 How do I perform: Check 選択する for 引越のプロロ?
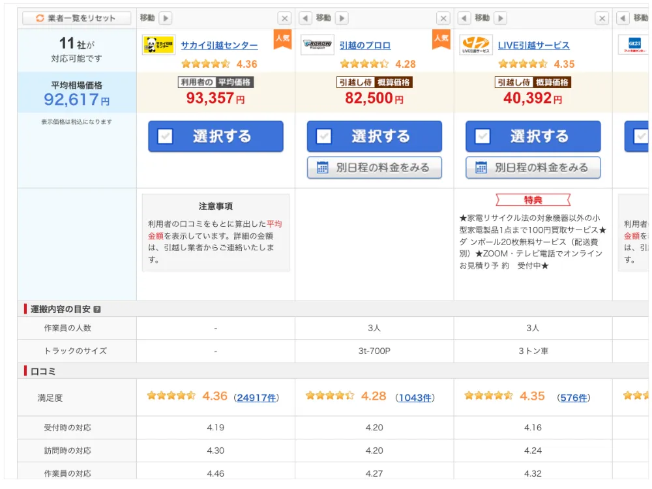pyautogui.click(x=374, y=136)
